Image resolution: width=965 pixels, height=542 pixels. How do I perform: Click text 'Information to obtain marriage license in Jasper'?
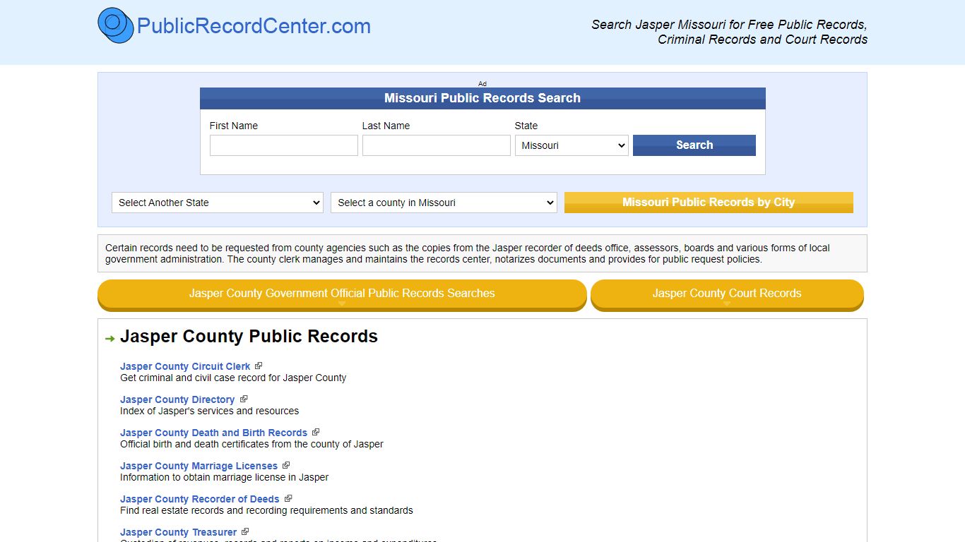click(x=225, y=477)
